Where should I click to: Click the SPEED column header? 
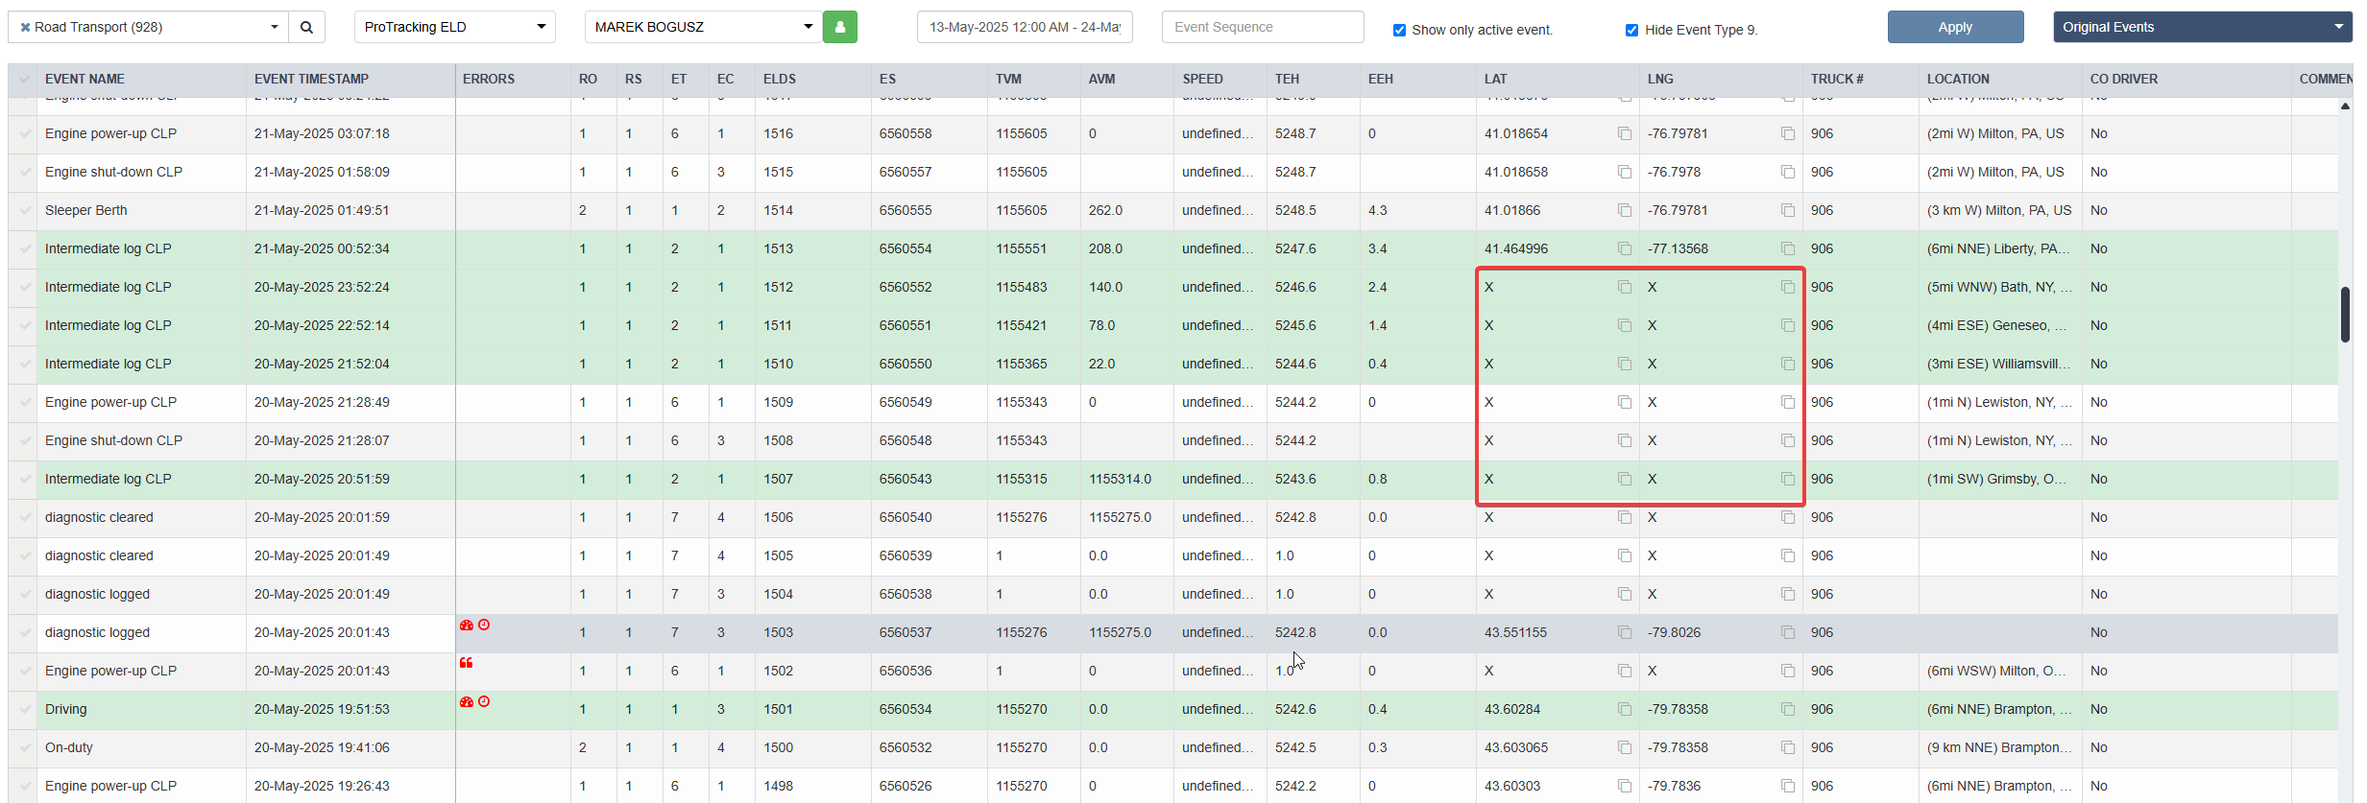pyautogui.click(x=1202, y=79)
